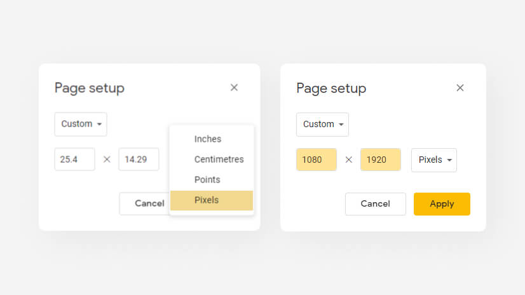Click the Page setup title above 25.4
This screenshot has width=525, height=295.
(90, 88)
